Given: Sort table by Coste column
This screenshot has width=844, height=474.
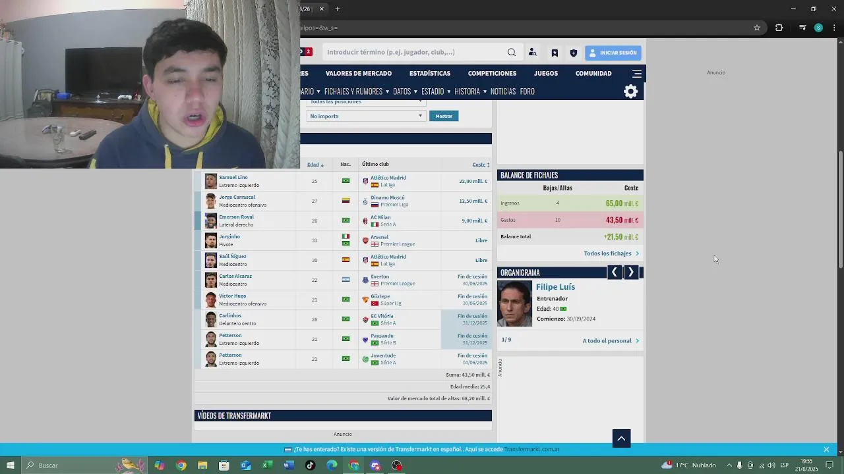Looking at the screenshot, I should (x=481, y=165).
